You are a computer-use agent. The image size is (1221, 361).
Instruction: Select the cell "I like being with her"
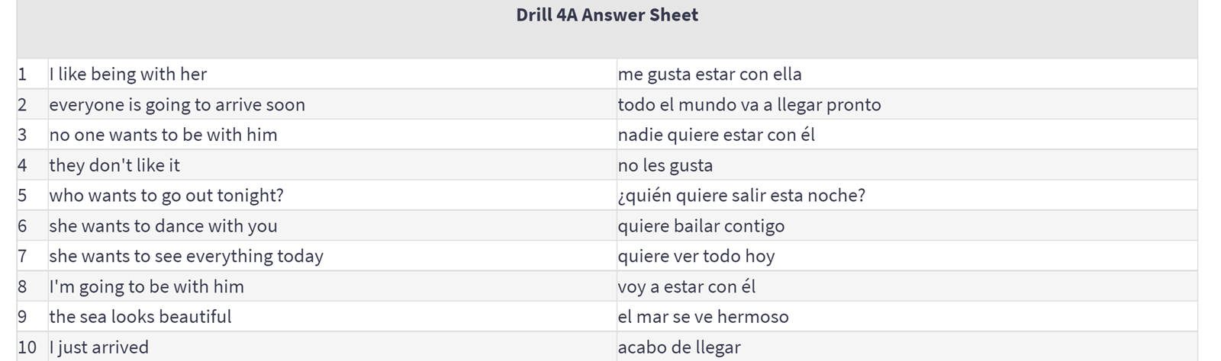[128, 74]
